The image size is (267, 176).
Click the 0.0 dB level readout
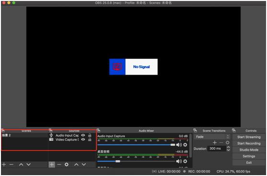[183, 136]
